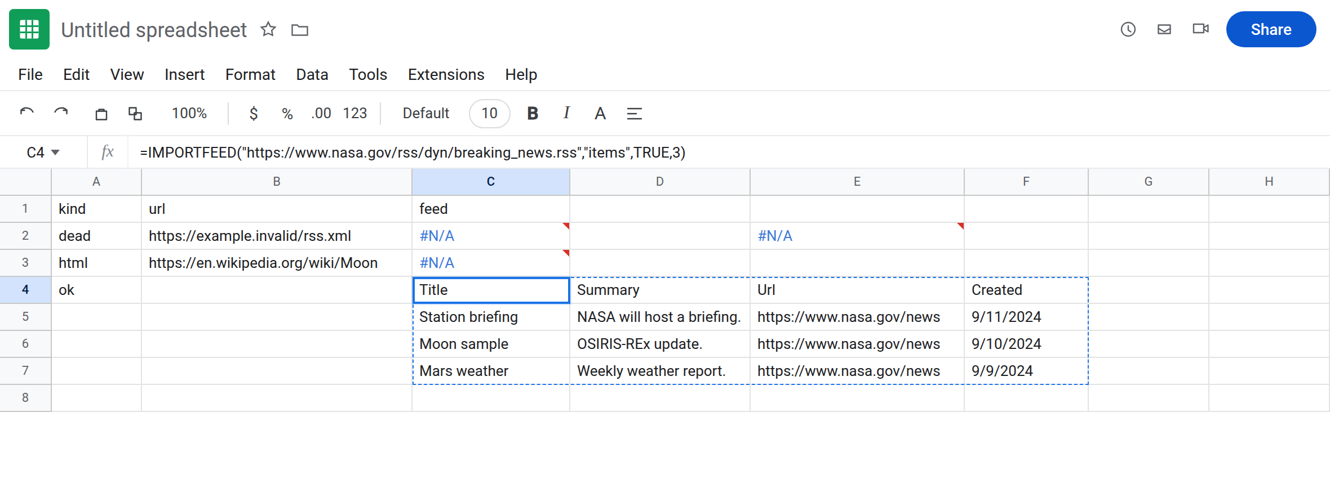Open the Format menu
The image size is (1330, 484).
[250, 74]
